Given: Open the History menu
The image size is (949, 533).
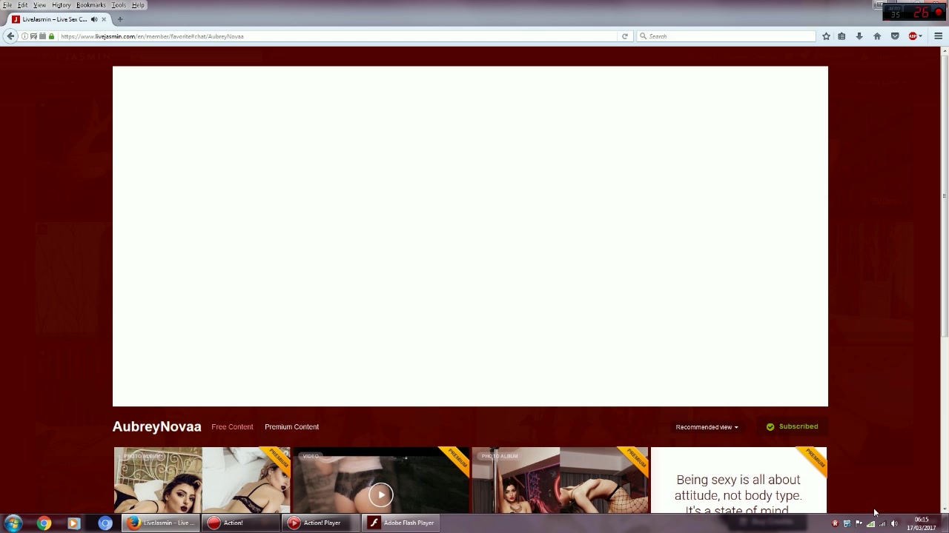Looking at the screenshot, I should click(x=61, y=5).
